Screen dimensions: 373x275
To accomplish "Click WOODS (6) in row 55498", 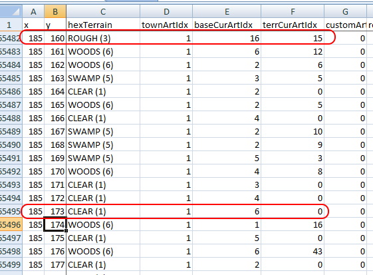I will pos(103,252).
